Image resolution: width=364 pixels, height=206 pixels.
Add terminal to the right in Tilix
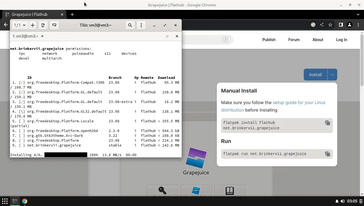pyautogui.click(x=43, y=25)
